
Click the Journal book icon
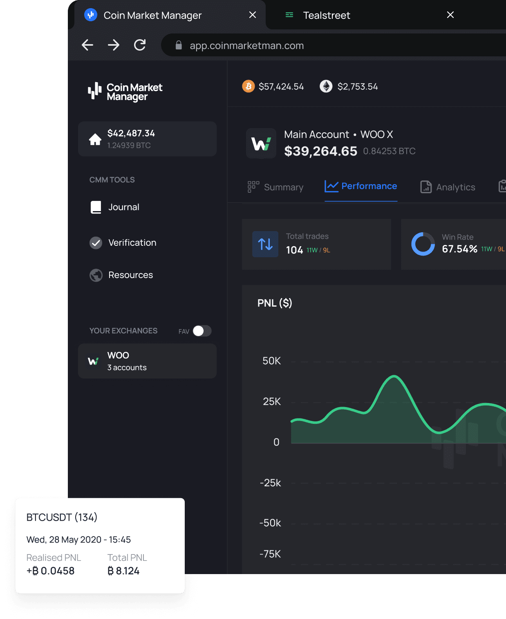[96, 207]
